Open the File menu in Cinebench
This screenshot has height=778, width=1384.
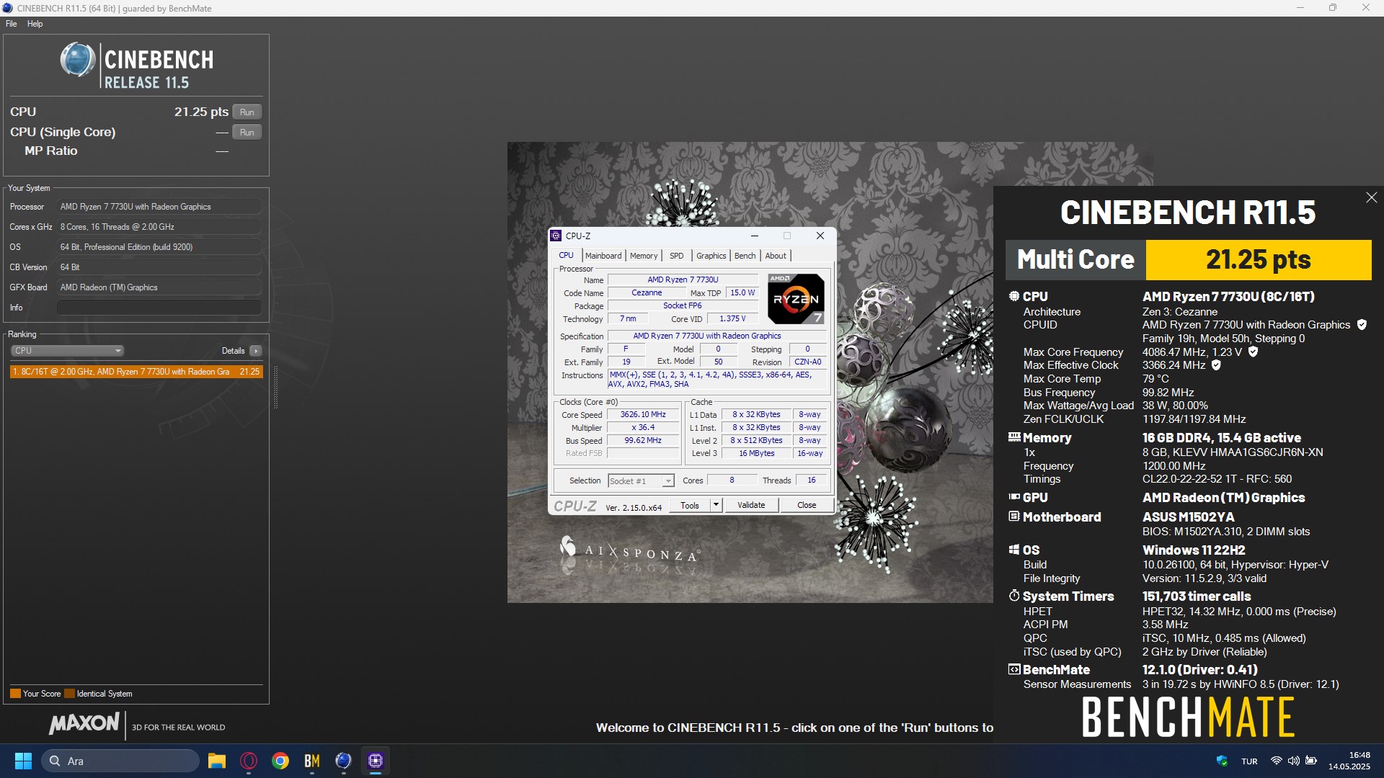coord(12,24)
